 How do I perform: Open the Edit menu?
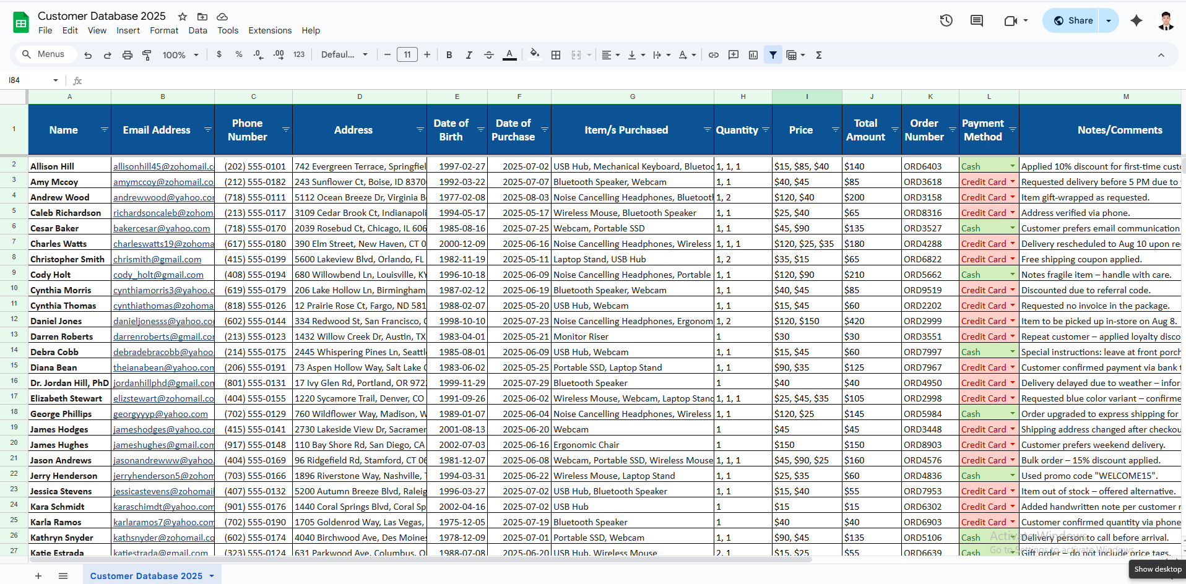pyautogui.click(x=70, y=30)
